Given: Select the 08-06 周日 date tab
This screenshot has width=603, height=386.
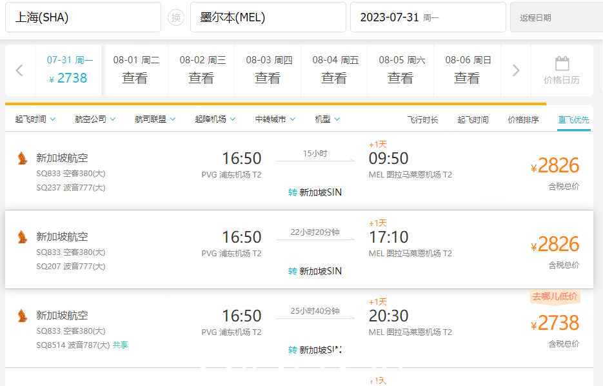Looking at the screenshot, I should (x=468, y=70).
